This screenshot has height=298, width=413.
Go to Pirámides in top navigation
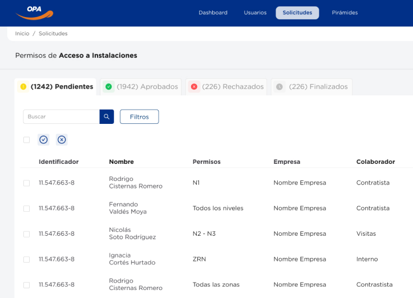click(345, 13)
